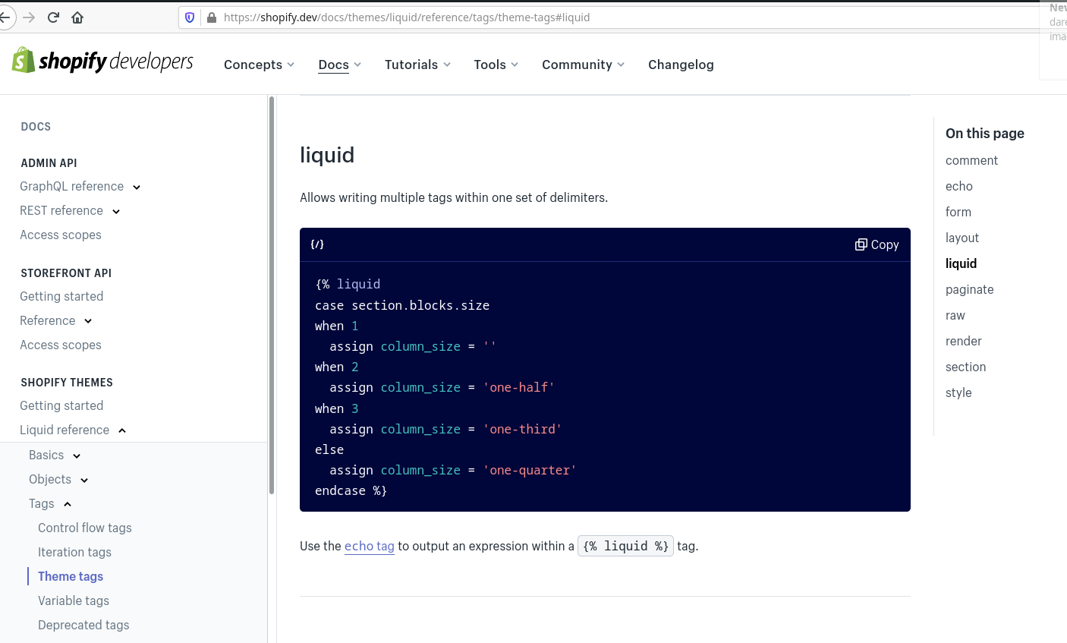Click the shield tracking-protection icon
This screenshot has width=1067, height=643.
point(190,17)
